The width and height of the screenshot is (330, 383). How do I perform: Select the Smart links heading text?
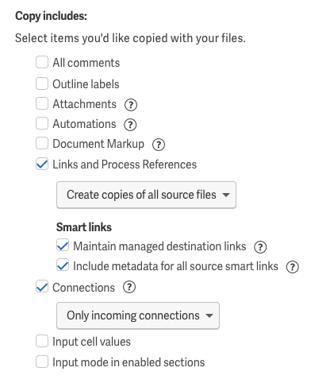[x=84, y=227]
